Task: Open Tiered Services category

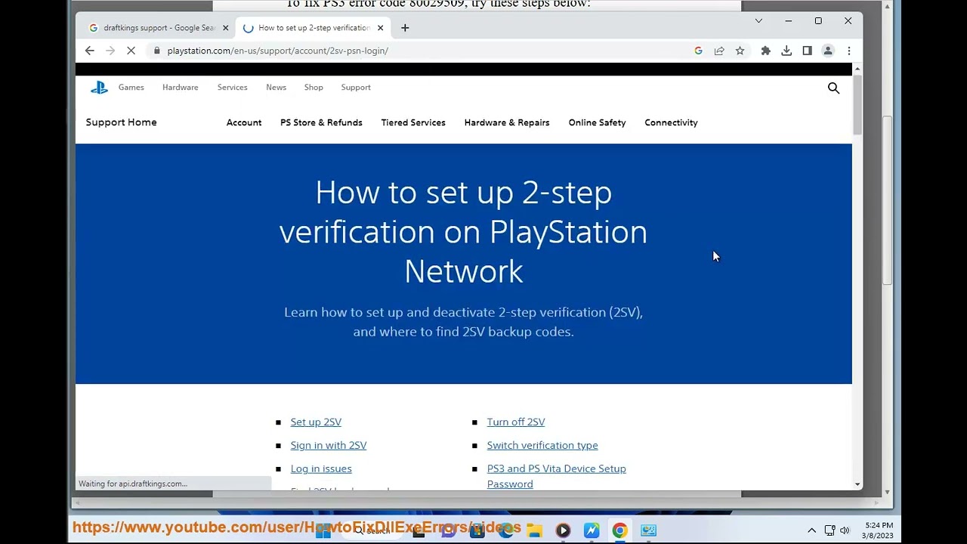Action: (413, 122)
